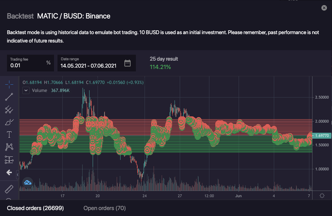332x216 pixels.
Task: Select the text annotation tool
Action: (x=9, y=134)
